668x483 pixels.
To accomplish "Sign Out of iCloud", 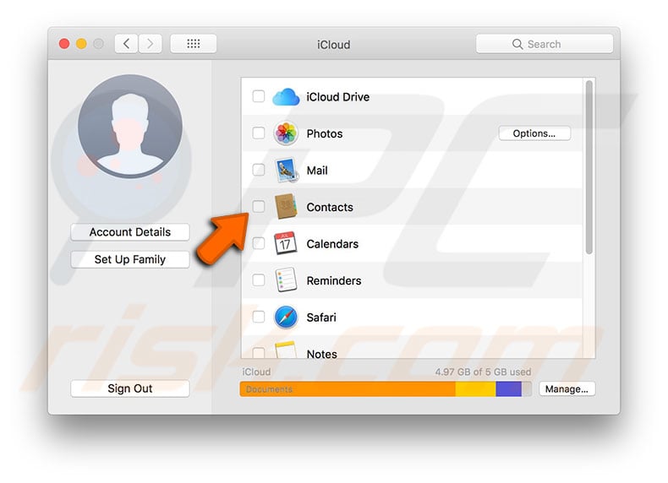I will point(130,388).
